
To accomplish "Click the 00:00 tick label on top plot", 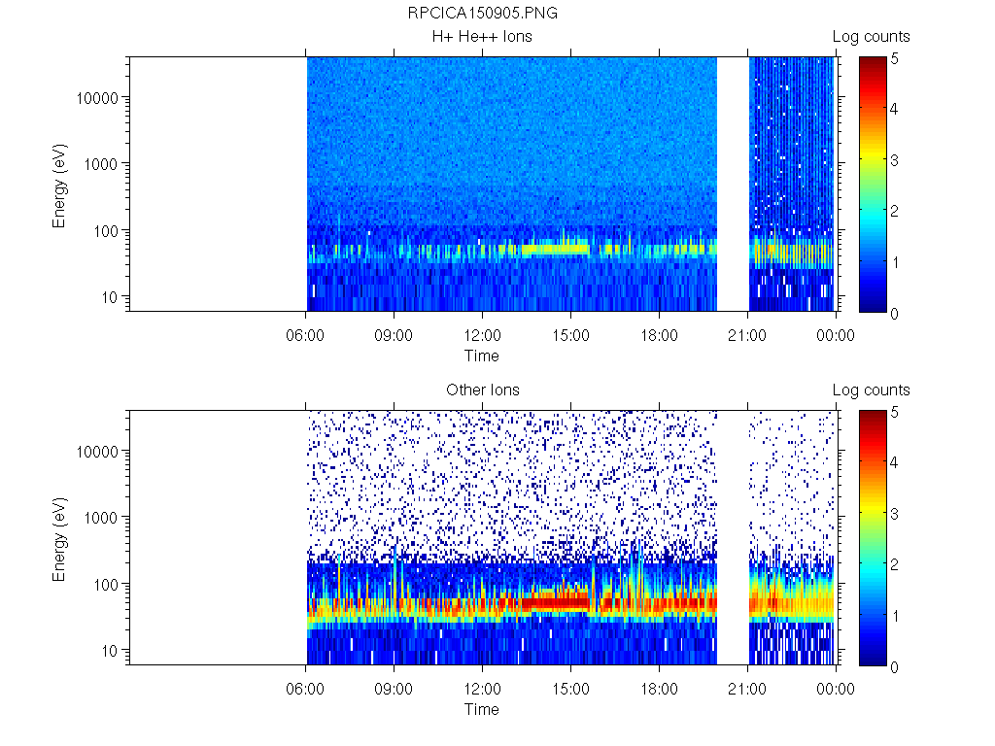I will click(x=836, y=335).
